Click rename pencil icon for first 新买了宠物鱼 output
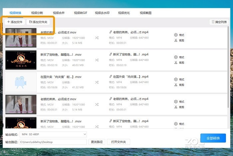 tap(111, 54)
